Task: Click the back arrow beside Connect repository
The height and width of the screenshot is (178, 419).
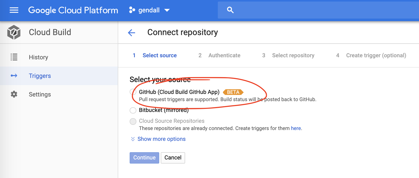Action: (x=132, y=33)
